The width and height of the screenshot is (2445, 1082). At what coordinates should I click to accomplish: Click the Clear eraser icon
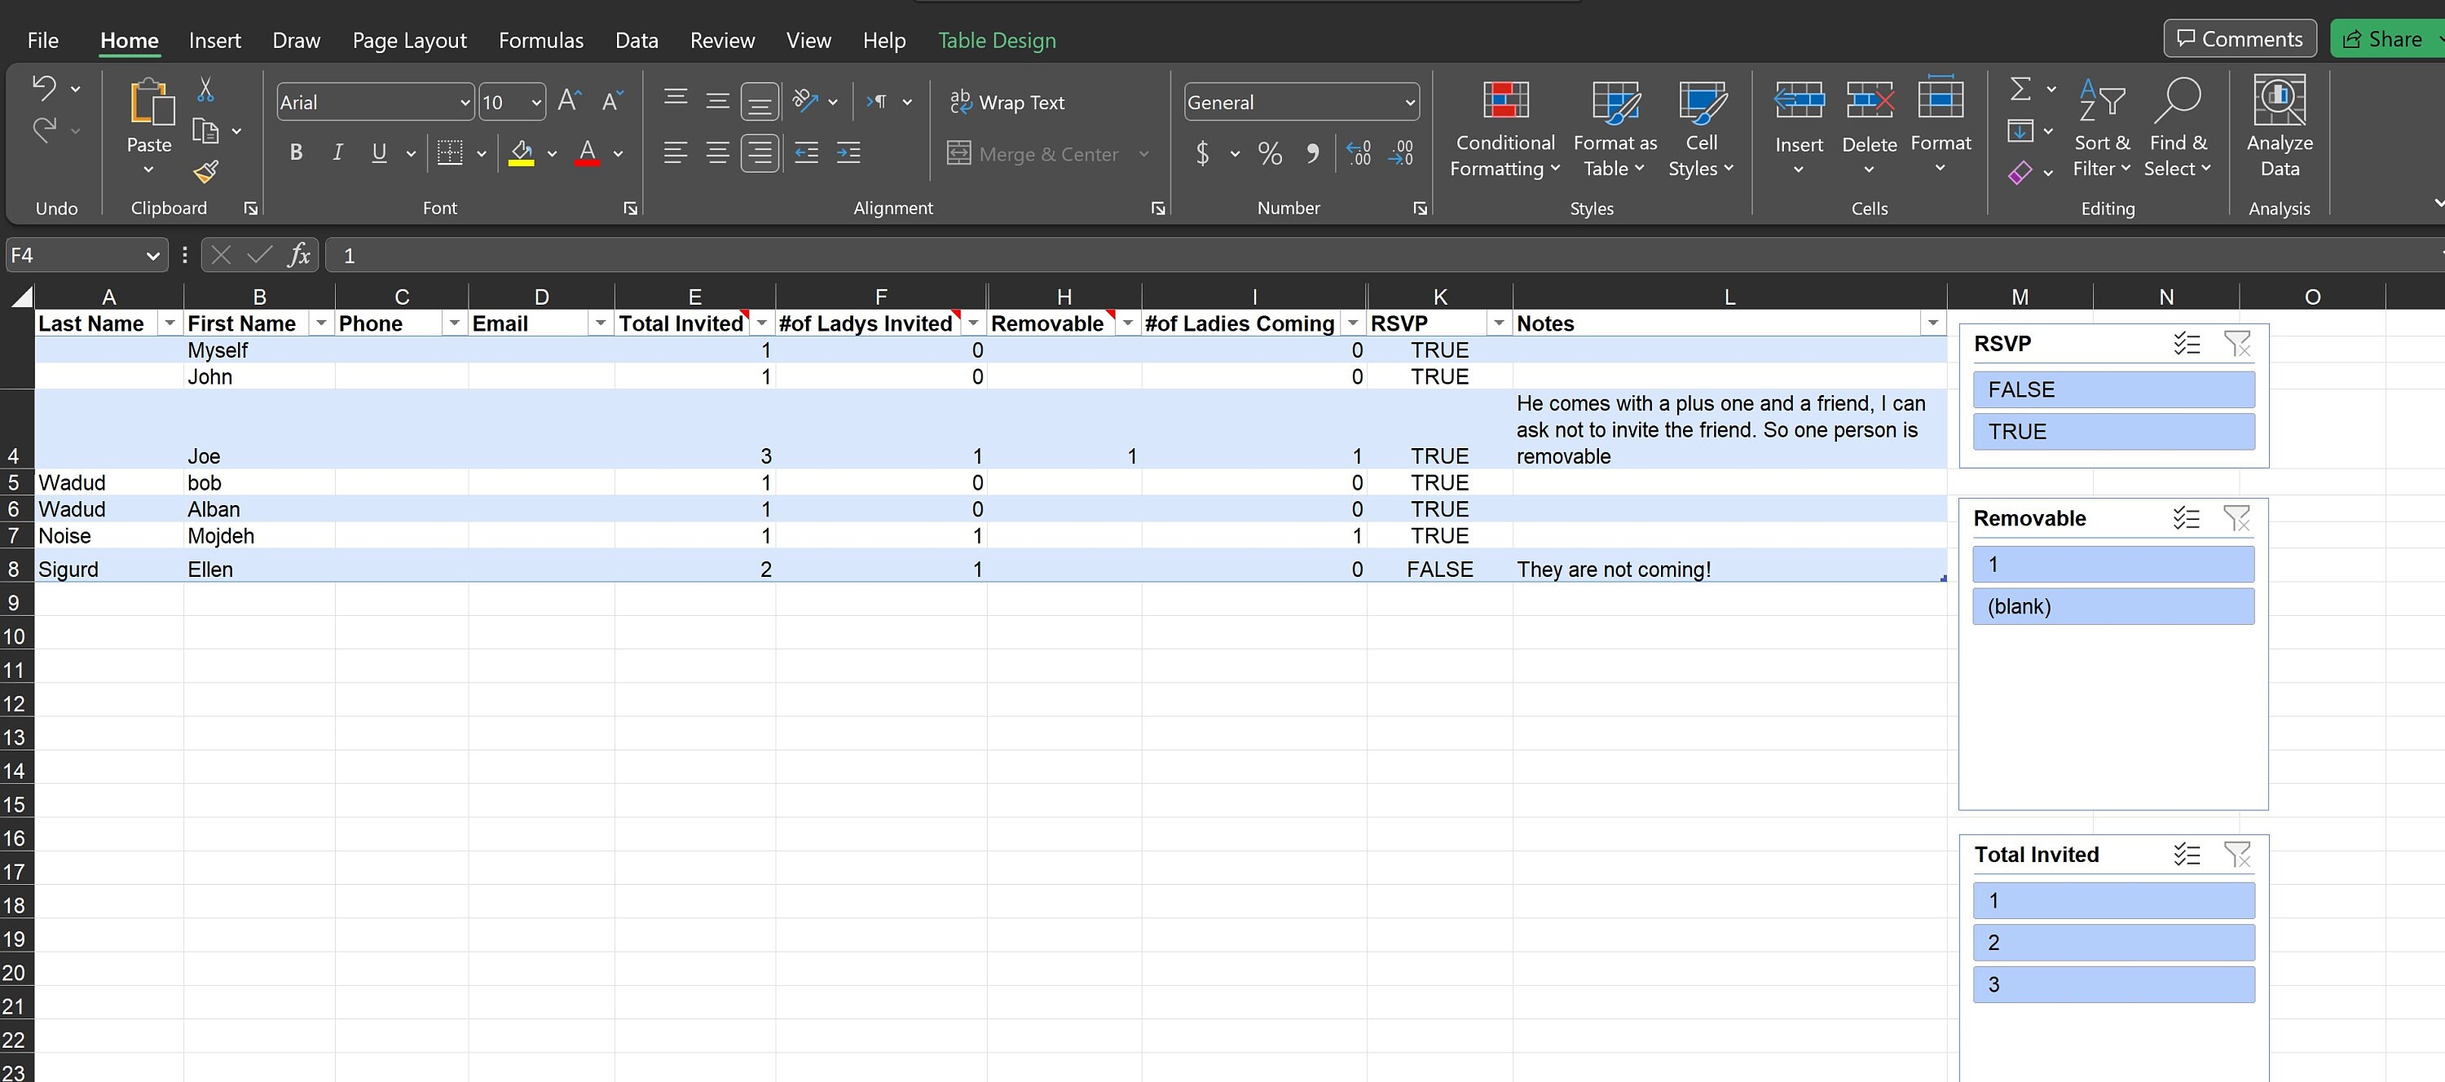tap(2020, 172)
